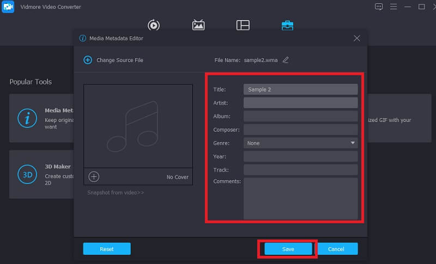Click the pencil icon to rename file
The width and height of the screenshot is (436, 264).
286,60
